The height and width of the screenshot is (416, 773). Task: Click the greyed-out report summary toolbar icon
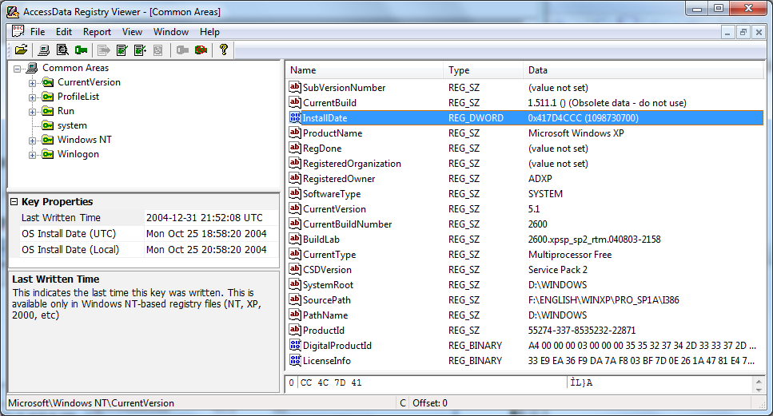pos(157,50)
